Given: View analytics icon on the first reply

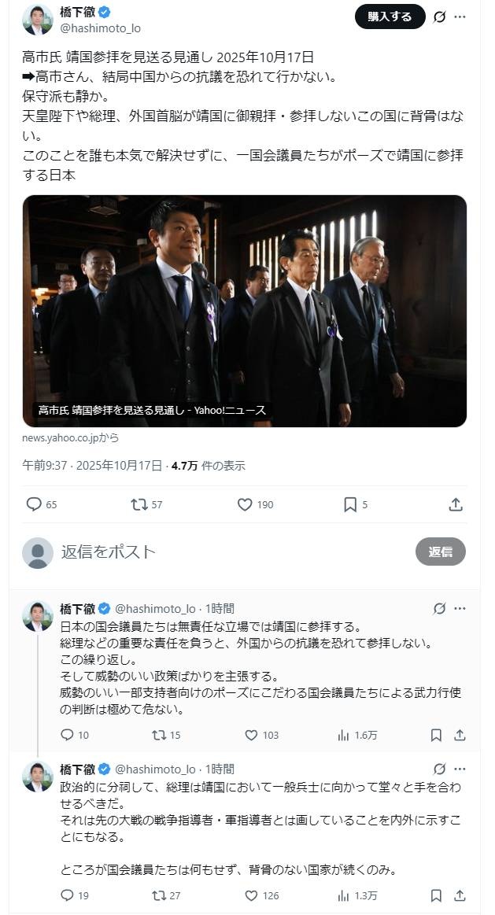Looking at the screenshot, I should (343, 735).
